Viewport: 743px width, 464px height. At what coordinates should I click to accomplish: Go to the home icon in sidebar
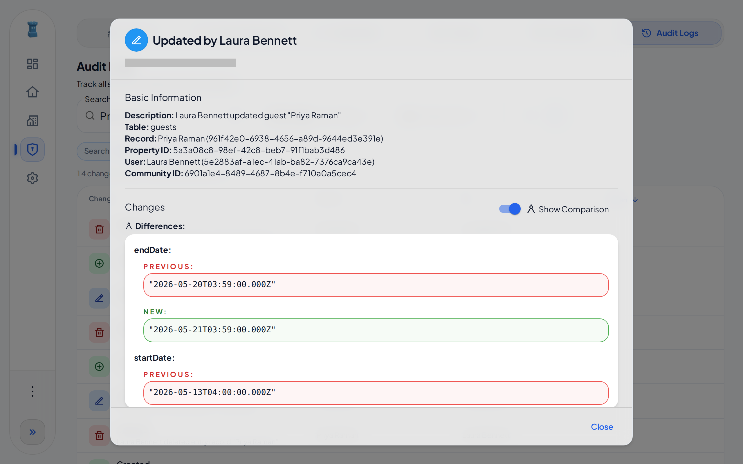32,92
